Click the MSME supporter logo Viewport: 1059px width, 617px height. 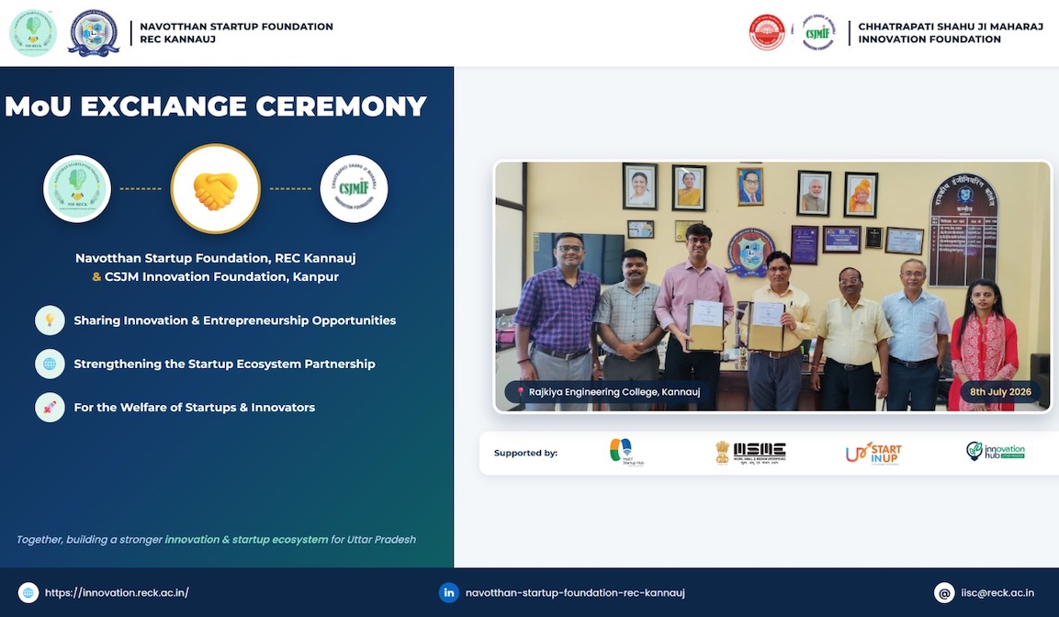[750, 453]
